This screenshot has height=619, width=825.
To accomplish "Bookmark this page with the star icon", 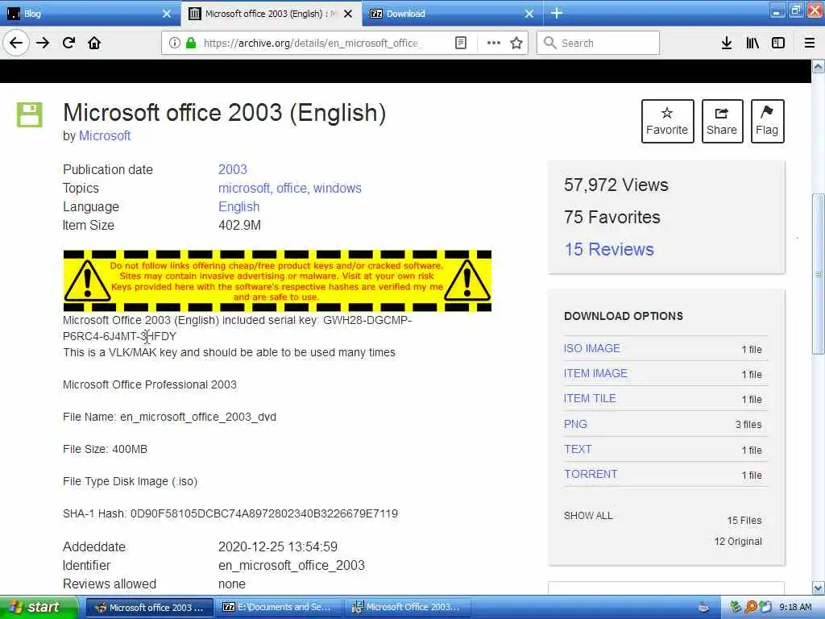I will click(x=516, y=44).
